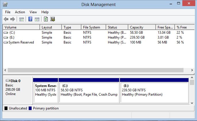Maximize the Disk Management window
Viewport: 197px width, 121px height.
179,3
